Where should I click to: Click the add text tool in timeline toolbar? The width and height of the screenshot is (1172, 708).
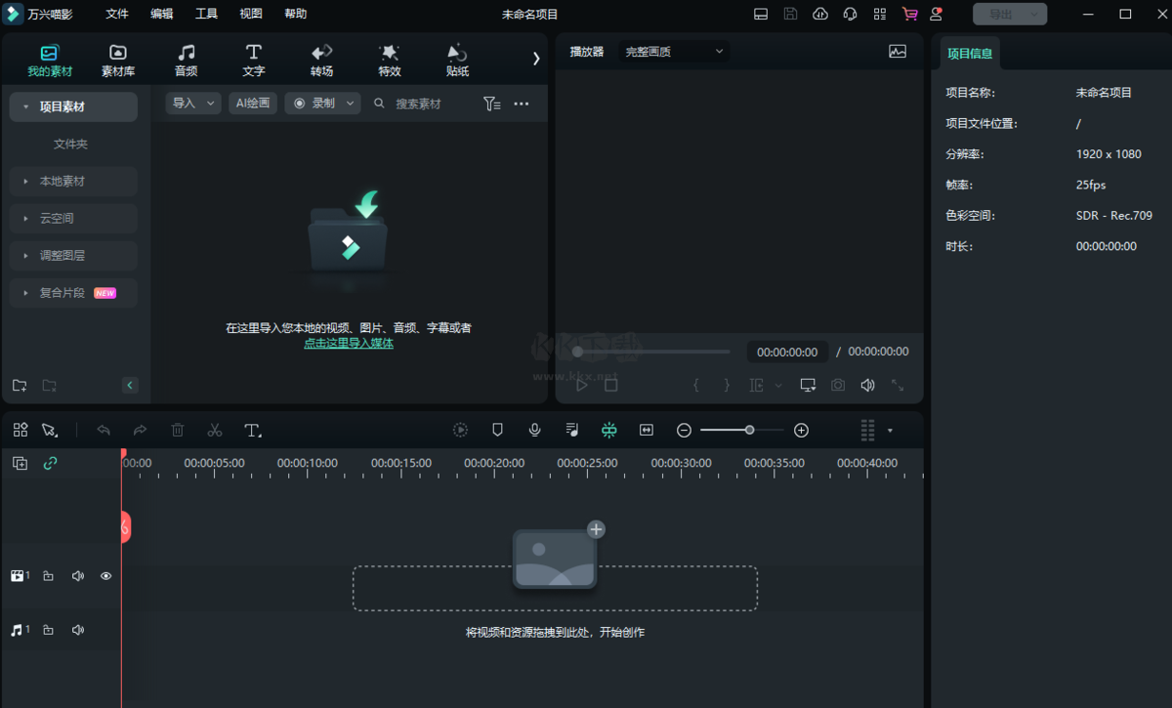click(253, 430)
